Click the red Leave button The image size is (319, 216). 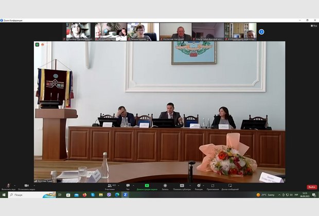[312, 187]
